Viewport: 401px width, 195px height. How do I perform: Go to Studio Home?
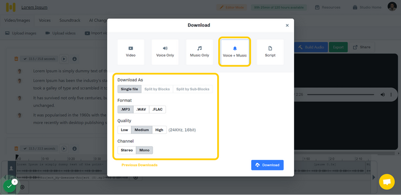click(x=367, y=7)
